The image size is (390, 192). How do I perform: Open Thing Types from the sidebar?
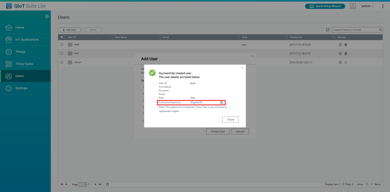(x=24, y=64)
